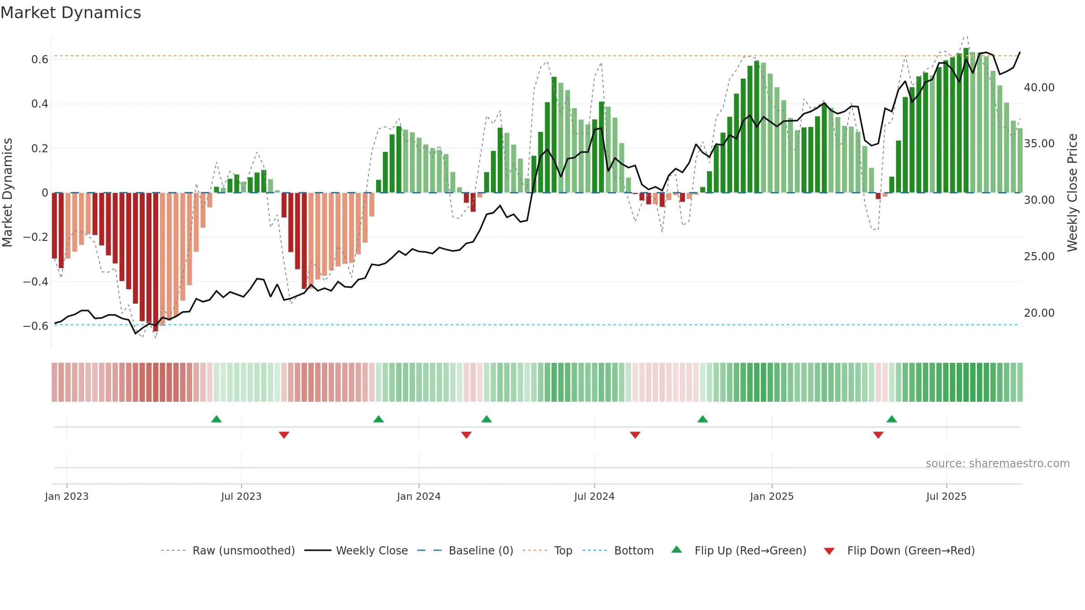
Task: Click the first flip-up marker before Jul 2023
Action: [217, 419]
